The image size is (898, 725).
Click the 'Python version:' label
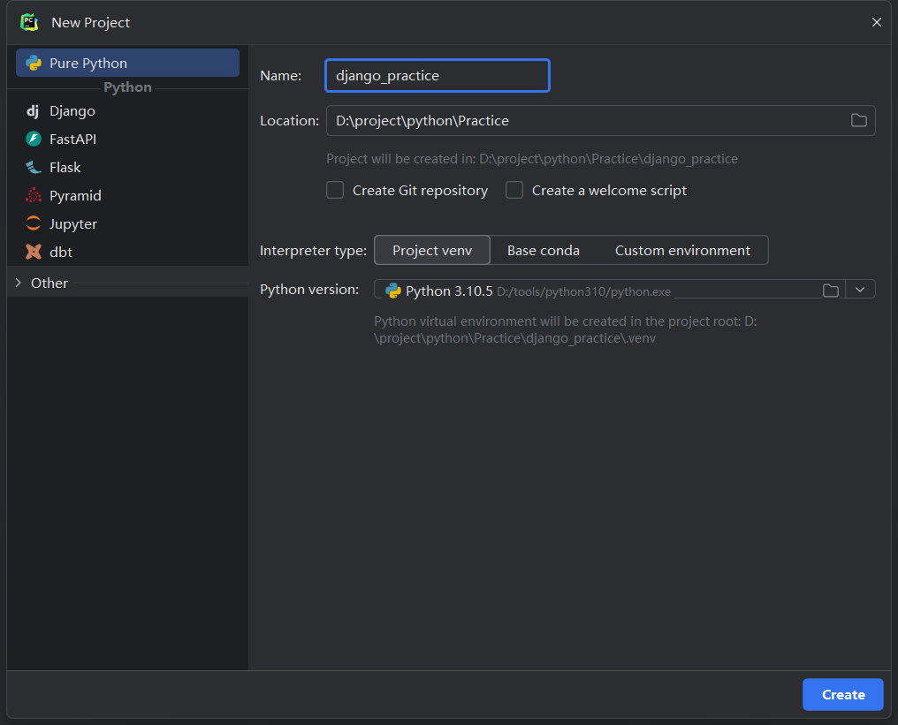pos(309,290)
